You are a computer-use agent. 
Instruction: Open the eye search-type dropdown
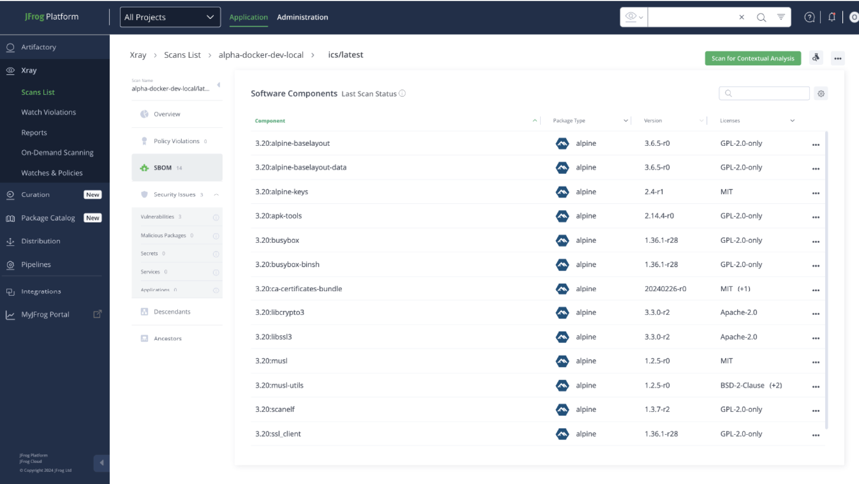(634, 17)
